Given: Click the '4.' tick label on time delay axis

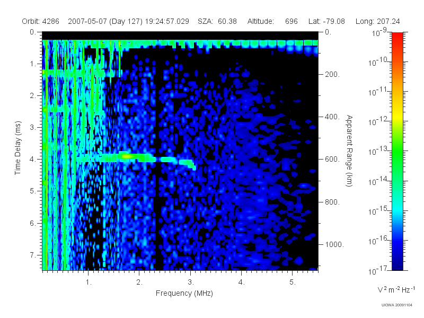Looking at the screenshot, I should pyautogui.click(x=33, y=160).
